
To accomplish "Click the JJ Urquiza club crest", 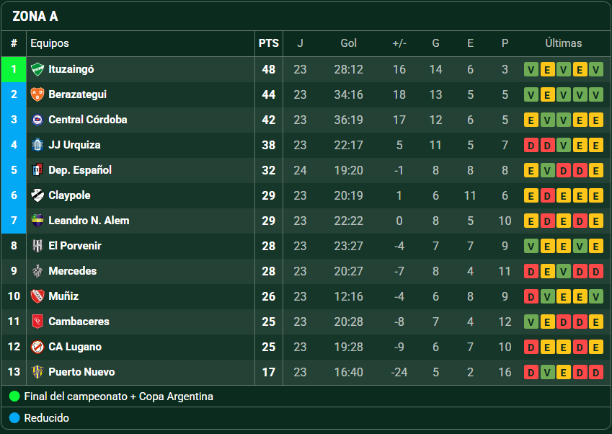I will (37, 145).
